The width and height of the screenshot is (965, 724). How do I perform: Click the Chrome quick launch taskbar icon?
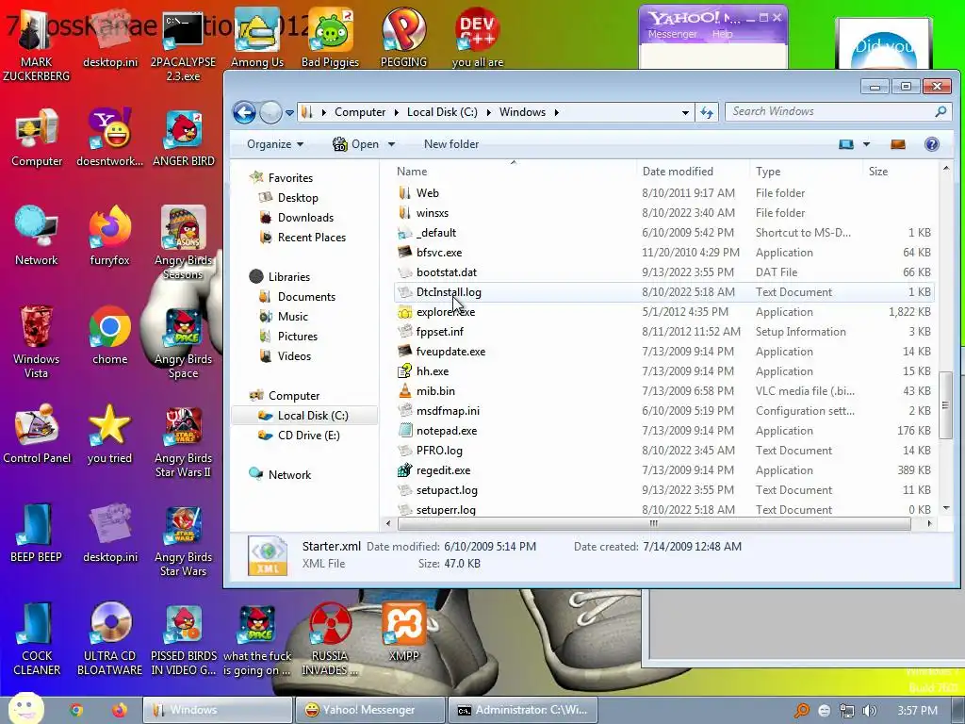pos(76,710)
